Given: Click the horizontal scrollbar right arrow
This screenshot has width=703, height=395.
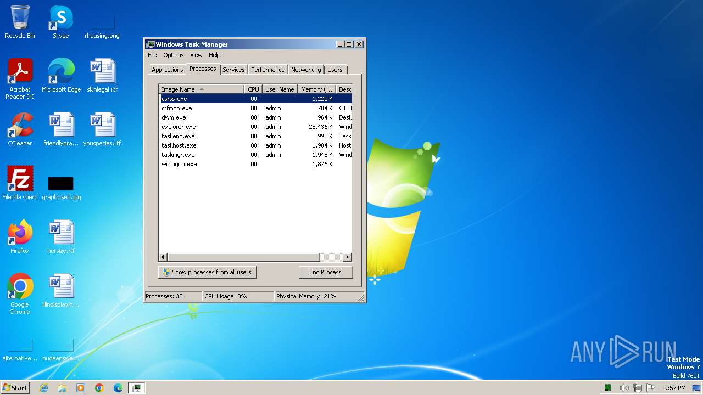Looking at the screenshot, I should coord(347,257).
